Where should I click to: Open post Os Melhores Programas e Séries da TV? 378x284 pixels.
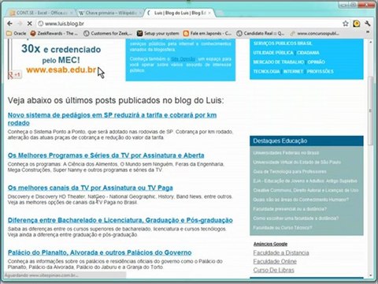coord(106,155)
